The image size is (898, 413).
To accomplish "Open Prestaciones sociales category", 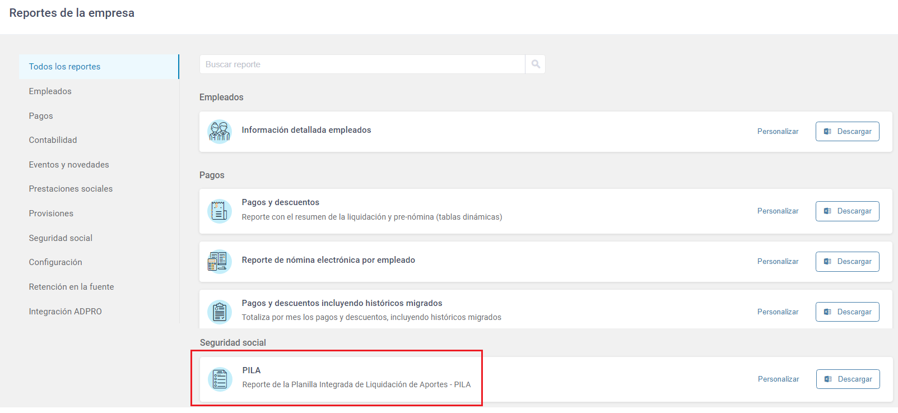I will click(71, 189).
